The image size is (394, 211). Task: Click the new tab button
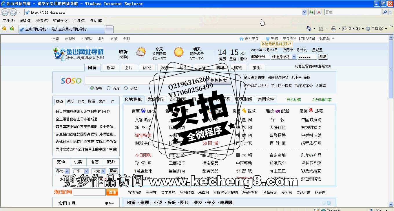[109, 29]
